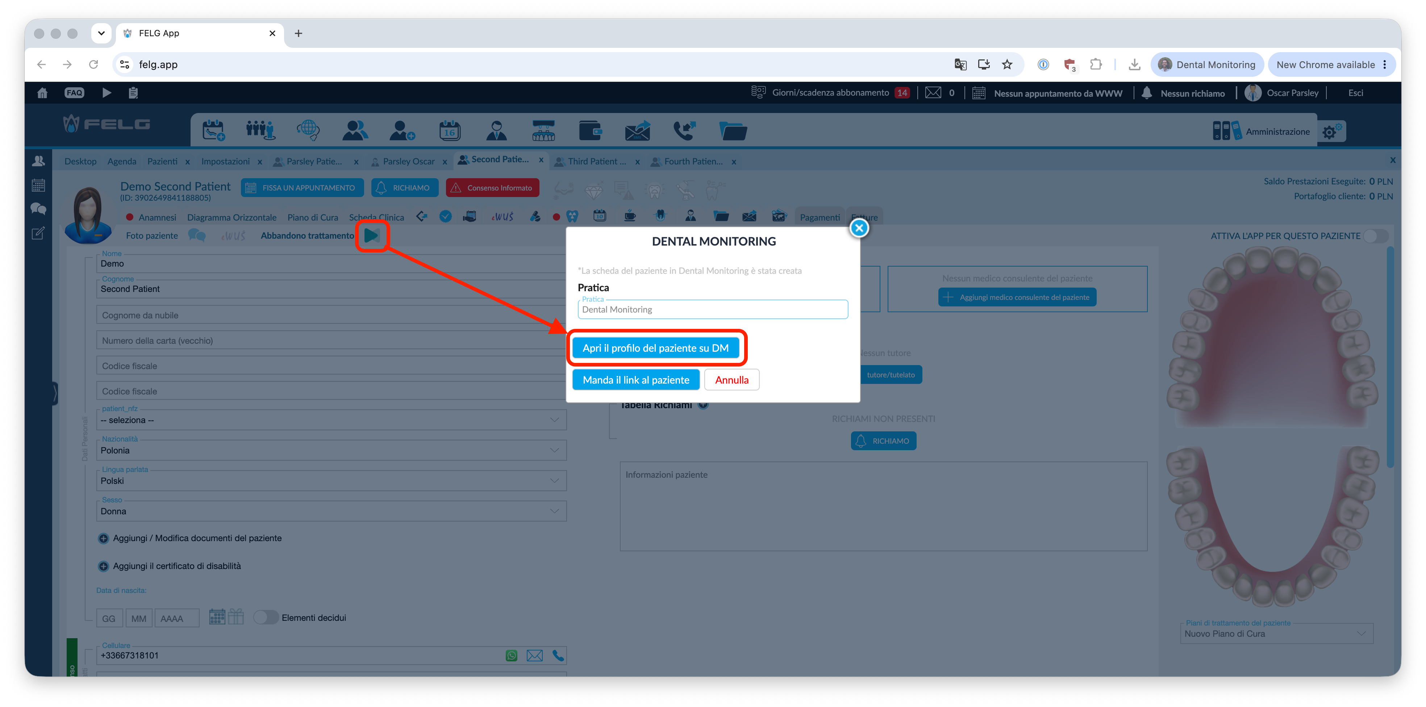Viewport: 1426px width, 707px height.
Task: Click the phone calls icon in main toolbar
Action: pos(685,130)
